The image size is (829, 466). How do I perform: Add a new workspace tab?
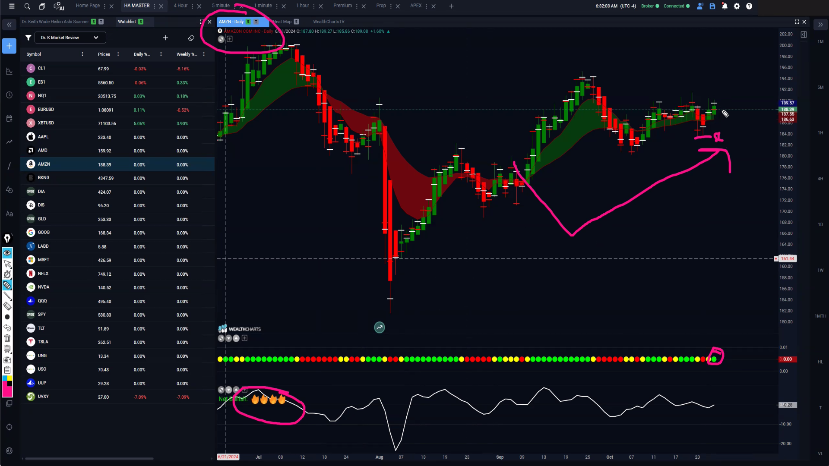pos(451,6)
